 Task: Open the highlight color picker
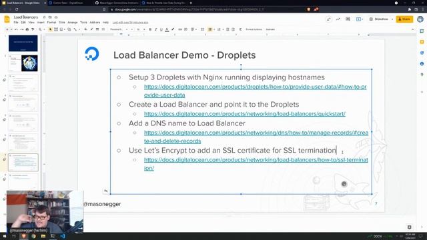173,29
